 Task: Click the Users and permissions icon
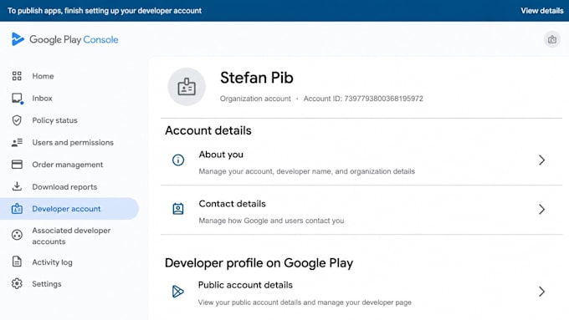(17, 142)
